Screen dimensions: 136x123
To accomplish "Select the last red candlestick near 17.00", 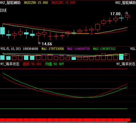I will [x=127, y=16].
